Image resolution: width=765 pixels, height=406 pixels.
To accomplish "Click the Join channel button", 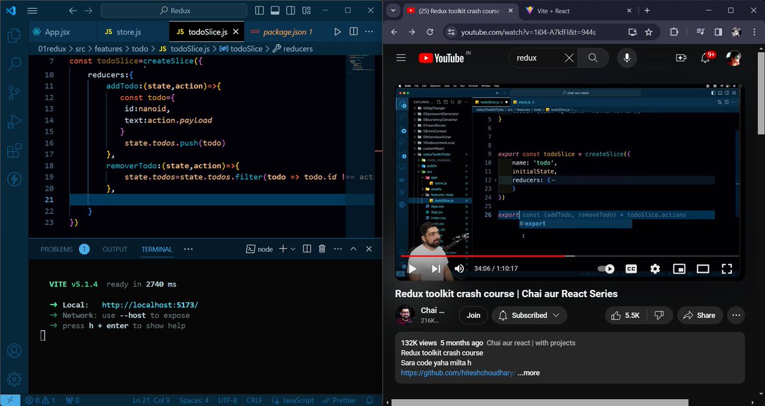I will [474, 315].
